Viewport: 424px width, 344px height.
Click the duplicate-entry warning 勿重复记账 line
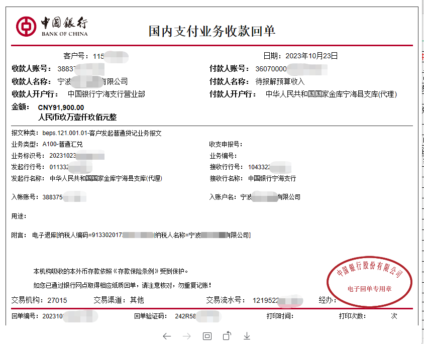[122, 285]
